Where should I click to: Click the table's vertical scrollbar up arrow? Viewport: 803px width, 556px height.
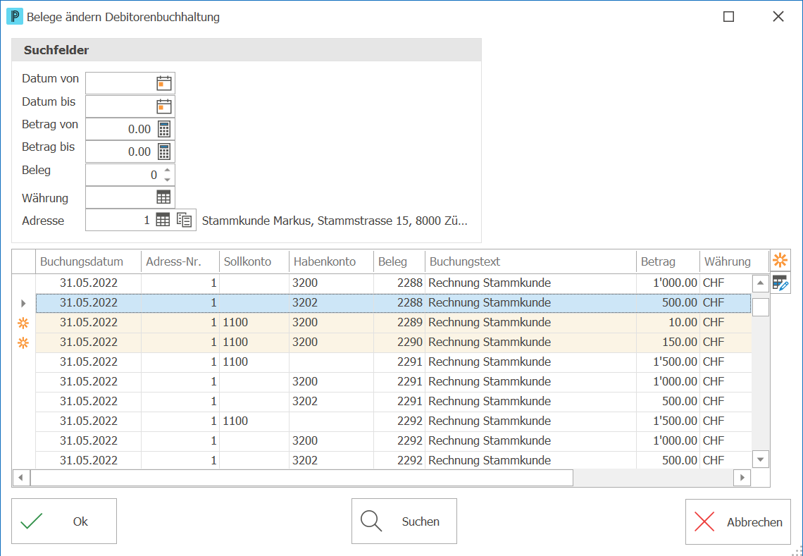coord(761,283)
